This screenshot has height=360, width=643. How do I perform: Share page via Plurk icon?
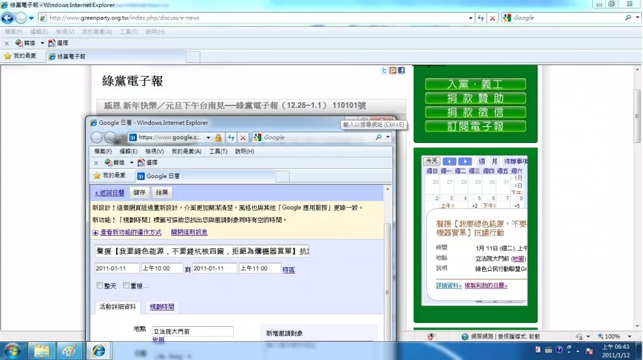pyautogui.click(x=393, y=70)
